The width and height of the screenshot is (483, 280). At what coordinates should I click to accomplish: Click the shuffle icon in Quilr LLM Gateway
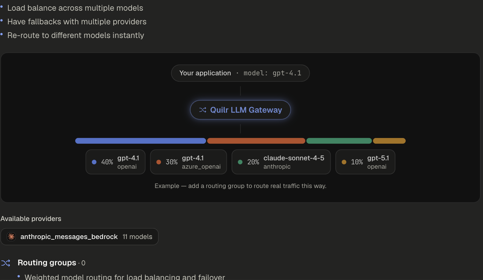203,110
